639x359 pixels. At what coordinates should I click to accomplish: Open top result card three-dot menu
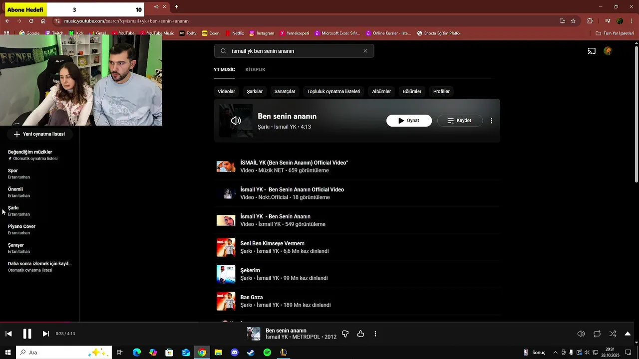pyautogui.click(x=491, y=121)
